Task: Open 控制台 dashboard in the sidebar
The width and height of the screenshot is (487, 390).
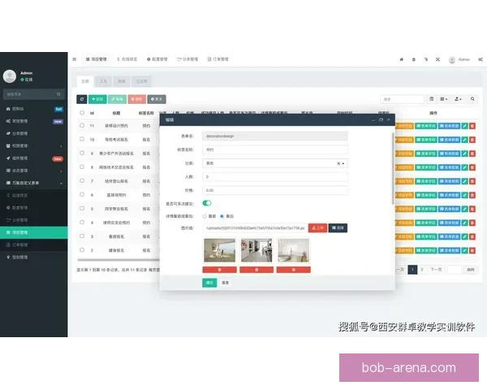Action: click(x=34, y=109)
